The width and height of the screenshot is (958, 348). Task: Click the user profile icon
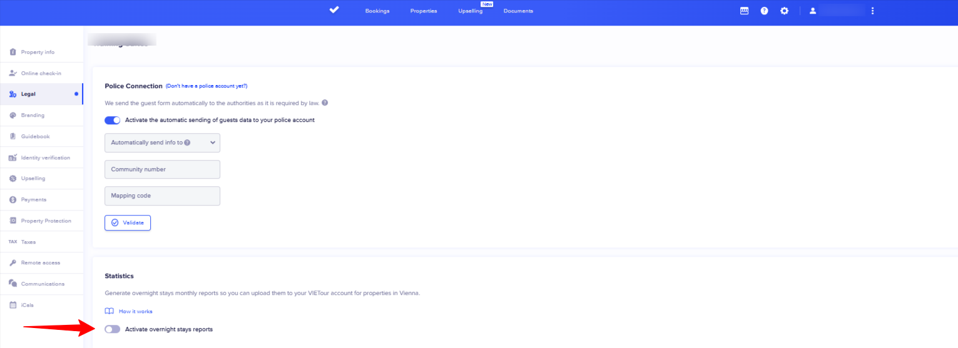[813, 11]
